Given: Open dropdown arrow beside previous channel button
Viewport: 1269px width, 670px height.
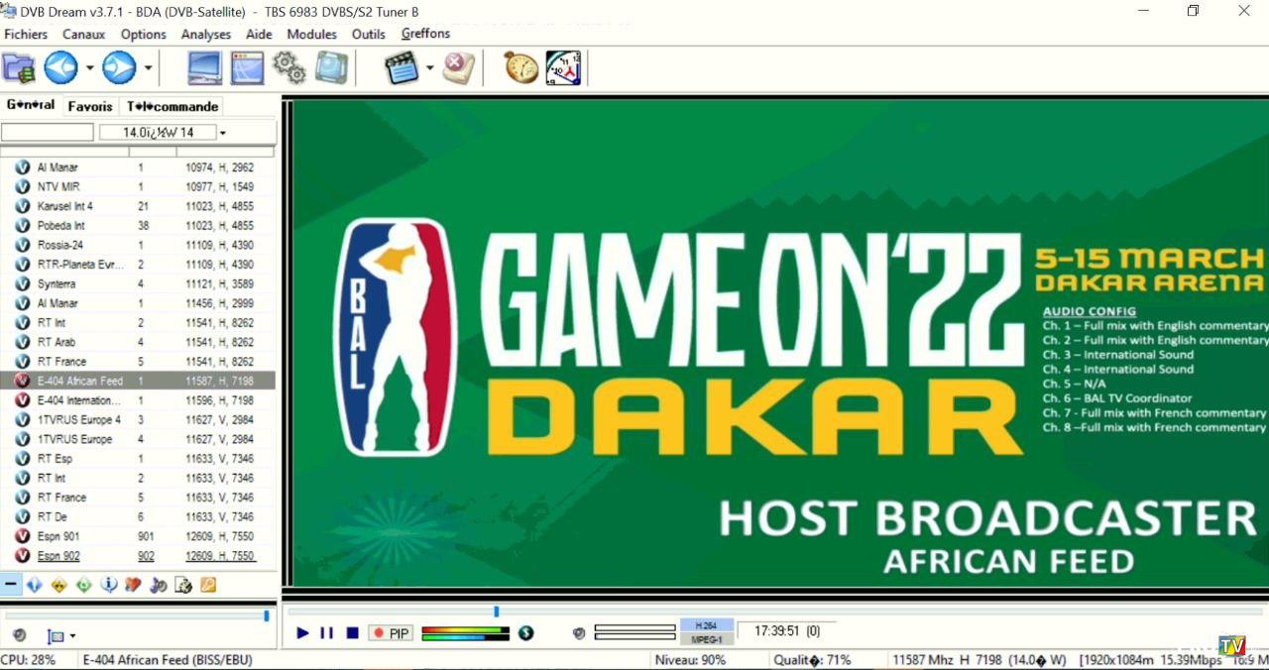Looking at the screenshot, I should click(x=89, y=68).
